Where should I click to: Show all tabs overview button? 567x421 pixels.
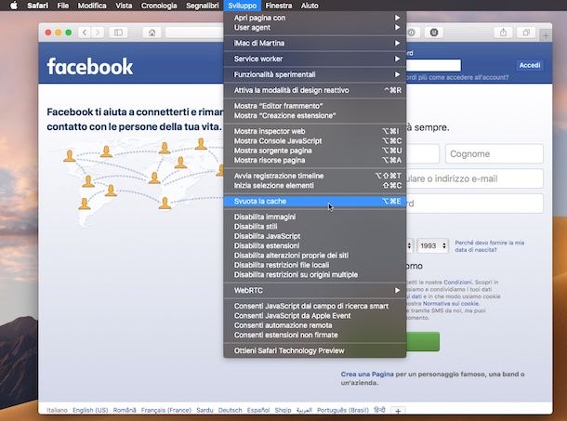pos(526,33)
